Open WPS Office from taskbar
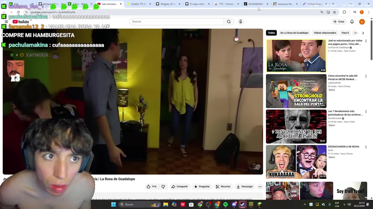 (183, 204)
